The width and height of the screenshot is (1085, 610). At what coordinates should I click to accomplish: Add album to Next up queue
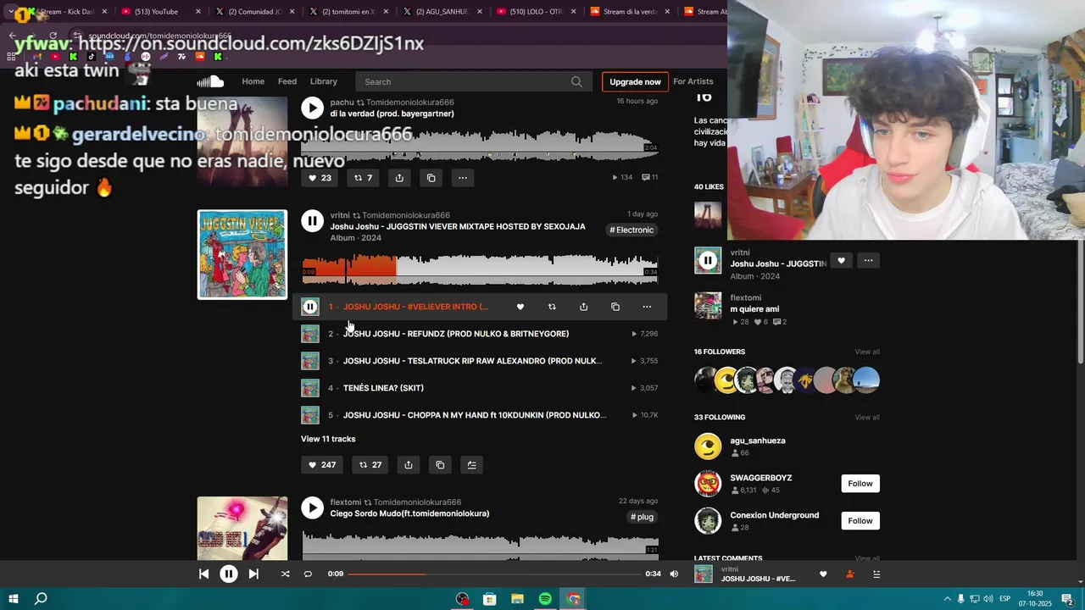tap(472, 465)
